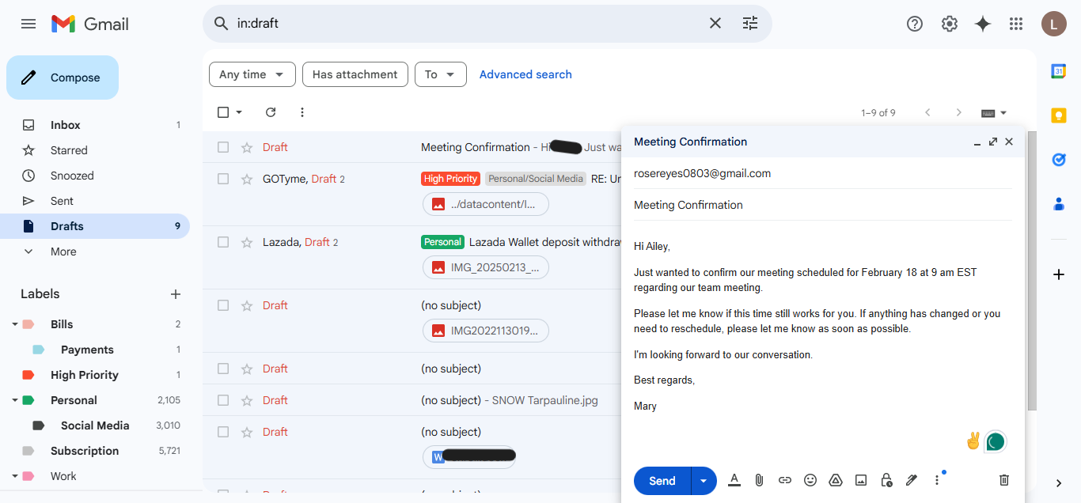Tick checkbox of GOTyme draft row
The width and height of the screenshot is (1081, 503).
coord(223,179)
